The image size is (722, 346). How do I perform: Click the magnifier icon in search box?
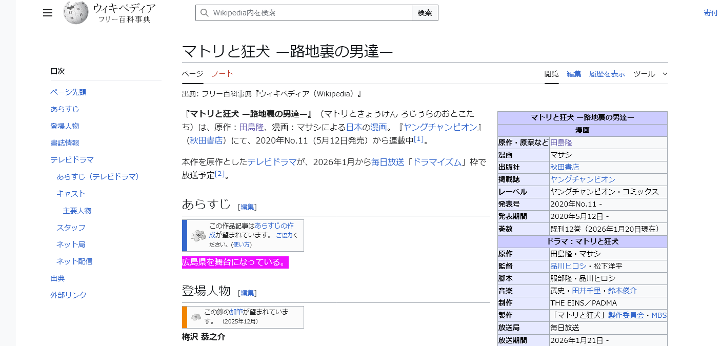205,13
